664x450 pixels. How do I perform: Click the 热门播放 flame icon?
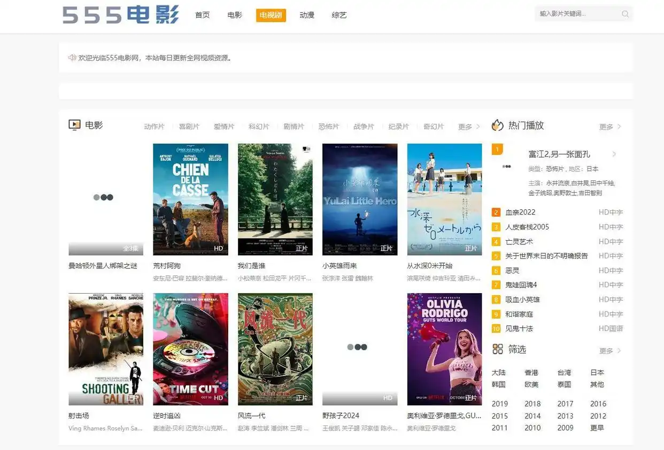(497, 125)
